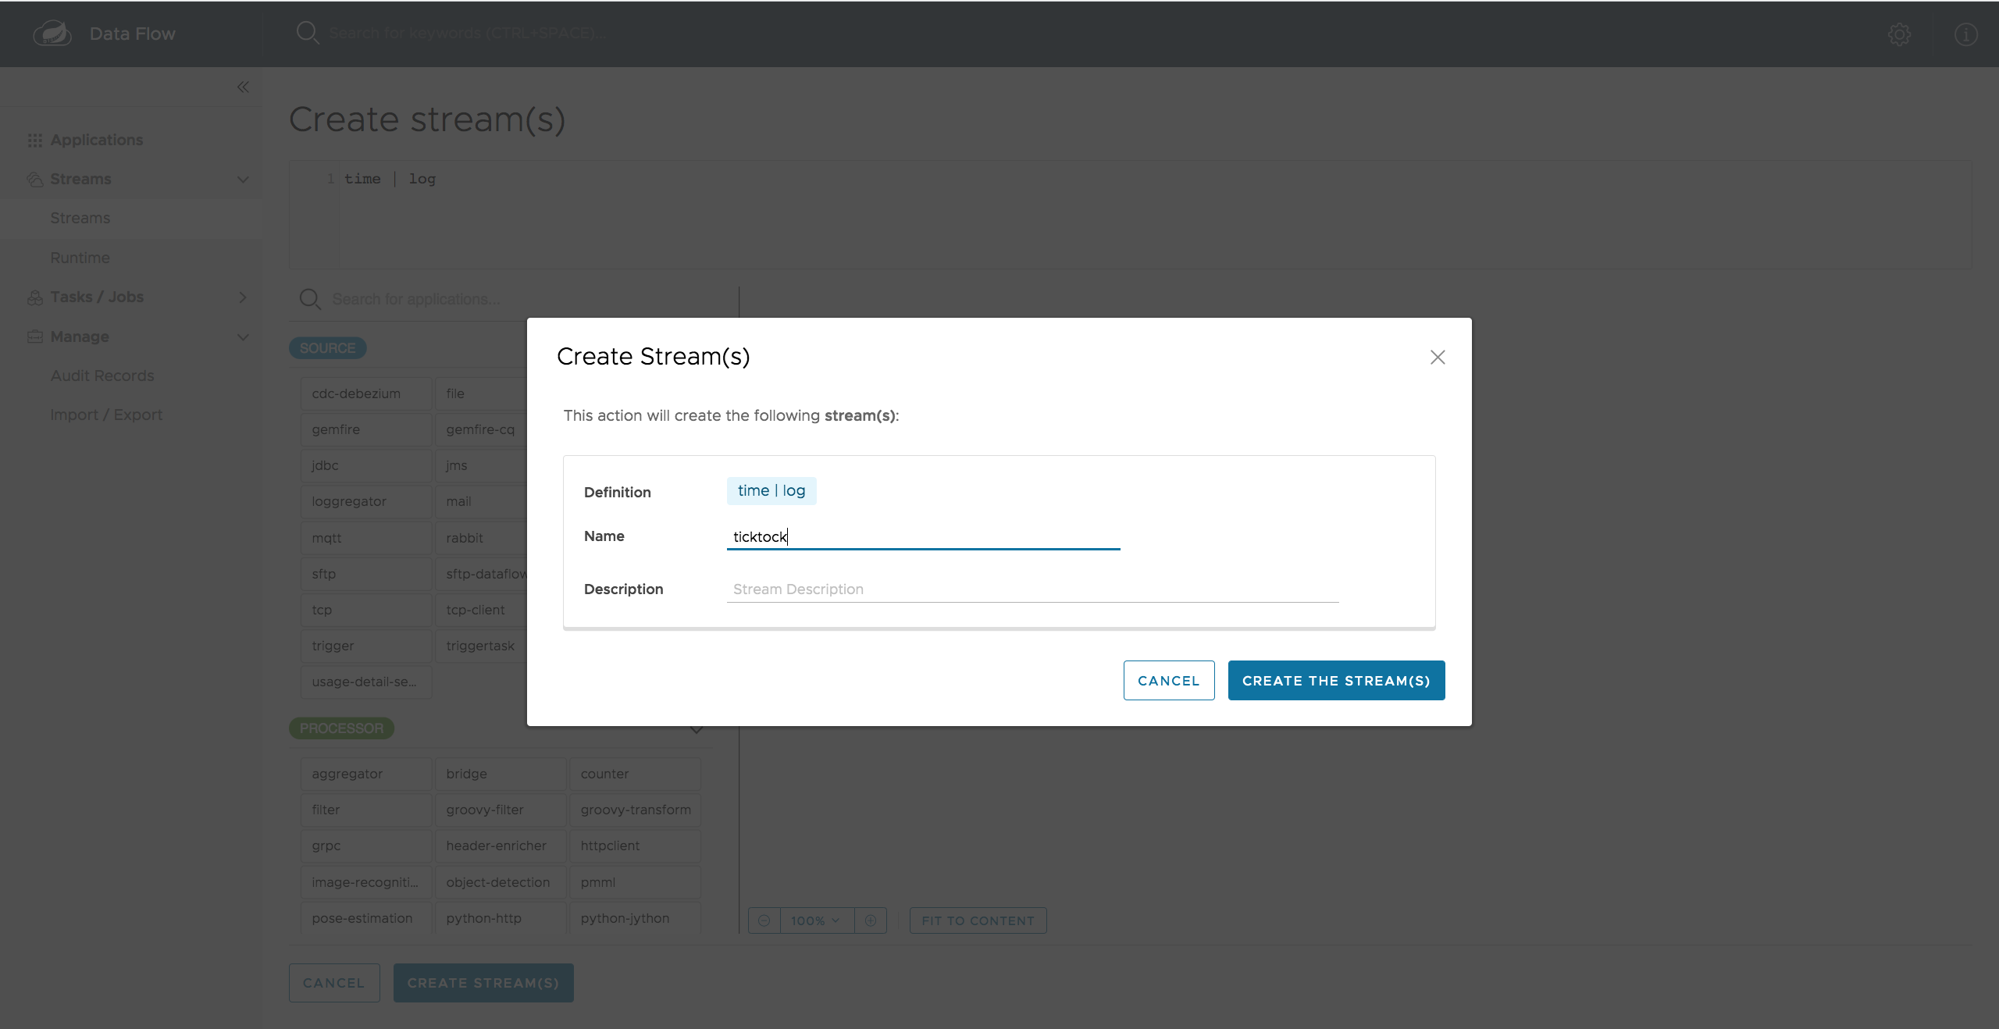Click the applications search magnifier icon
The height and width of the screenshot is (1029, 1999).
coord(310,299)
